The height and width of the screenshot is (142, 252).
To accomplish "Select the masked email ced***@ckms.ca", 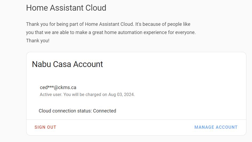I will (x=58, y=87).
